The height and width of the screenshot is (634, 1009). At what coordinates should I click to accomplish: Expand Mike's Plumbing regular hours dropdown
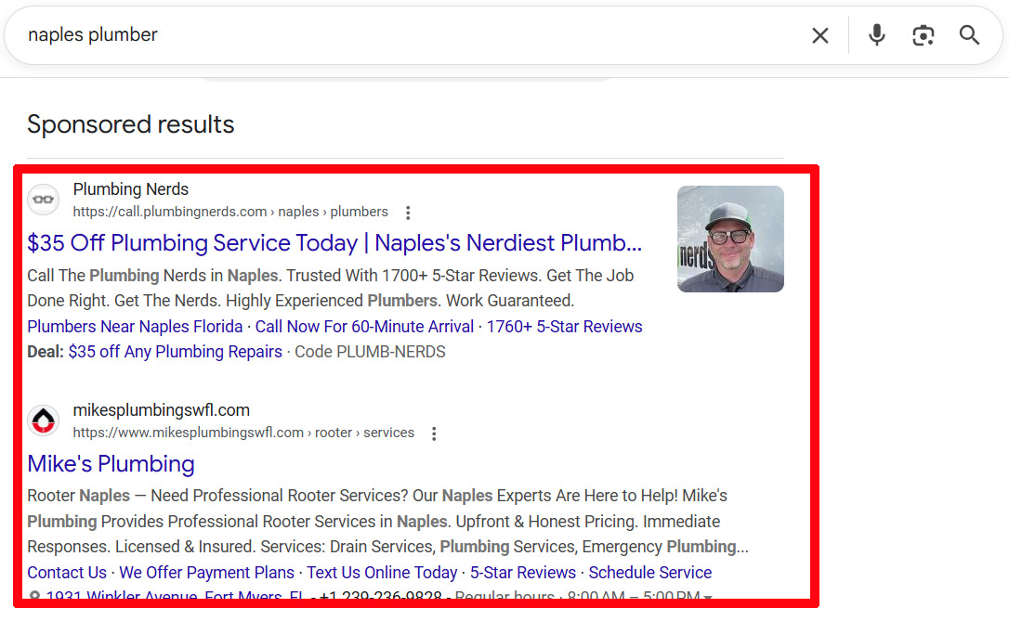pos(708,597)
